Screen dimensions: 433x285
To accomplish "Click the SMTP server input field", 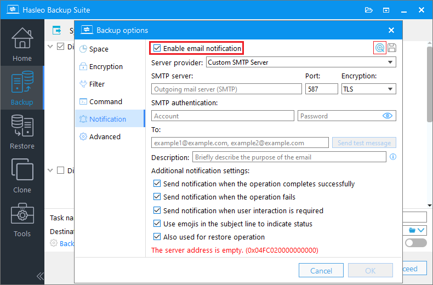I will tap(226, 89).
